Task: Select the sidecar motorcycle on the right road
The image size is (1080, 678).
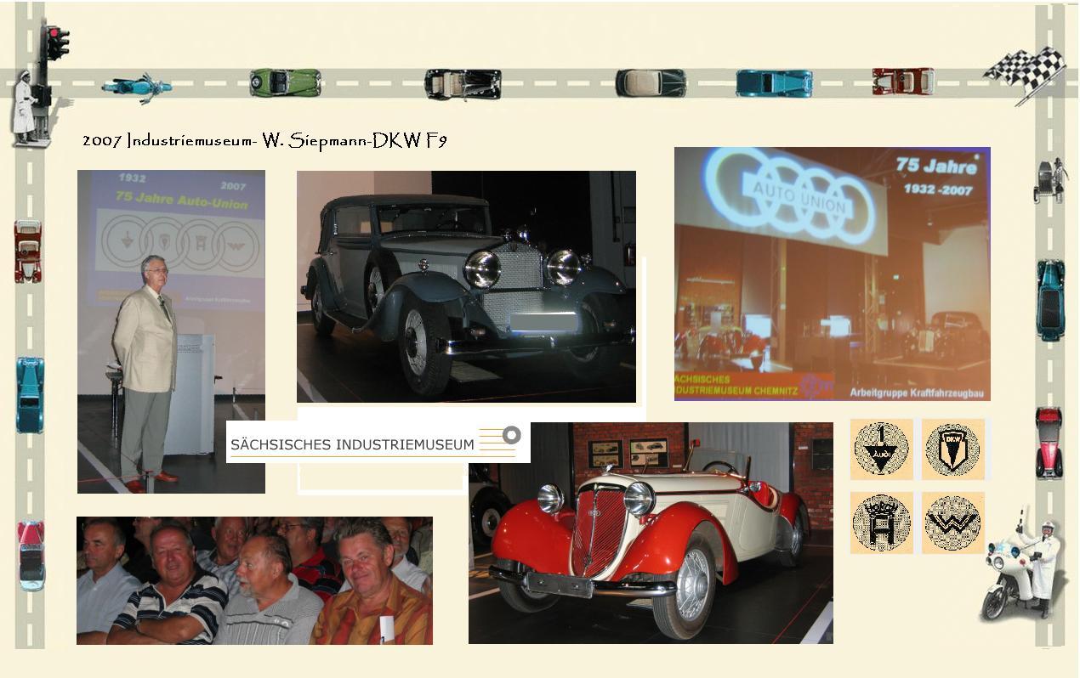Action: pos(1049,180)
